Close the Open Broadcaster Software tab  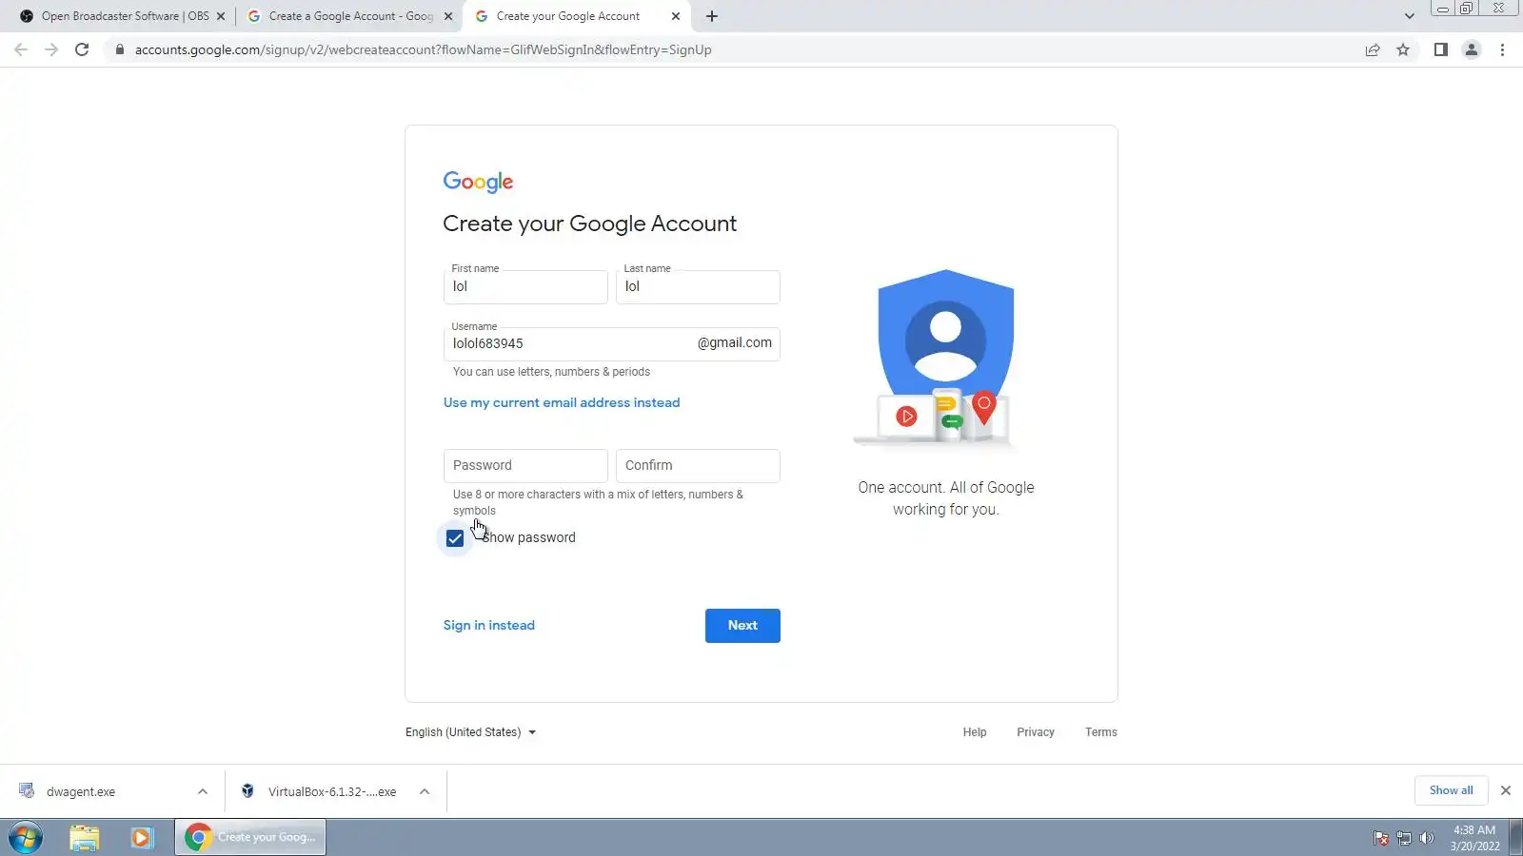(221, 16)
